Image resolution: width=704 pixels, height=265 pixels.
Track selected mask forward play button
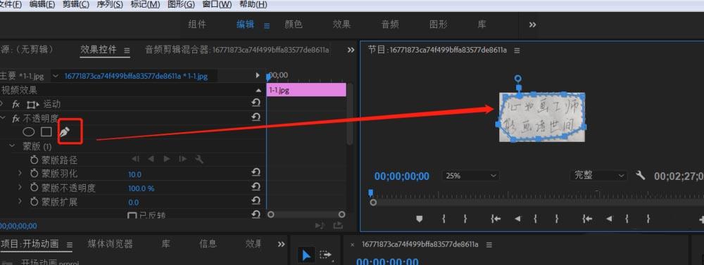coord(167,159)
